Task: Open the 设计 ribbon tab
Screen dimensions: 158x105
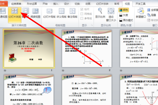Action: (66, 4)
